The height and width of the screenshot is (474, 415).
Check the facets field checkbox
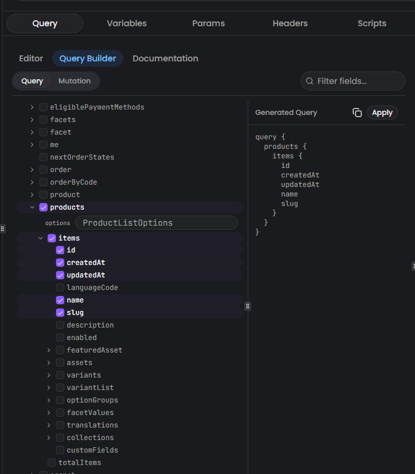click(x=43, y=120)
